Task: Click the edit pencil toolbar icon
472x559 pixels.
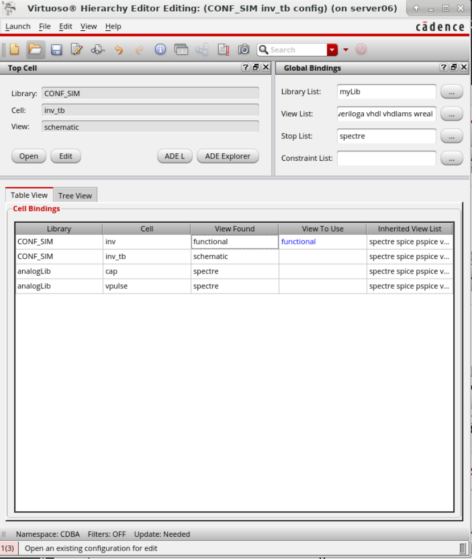Action: pos(77,50)
